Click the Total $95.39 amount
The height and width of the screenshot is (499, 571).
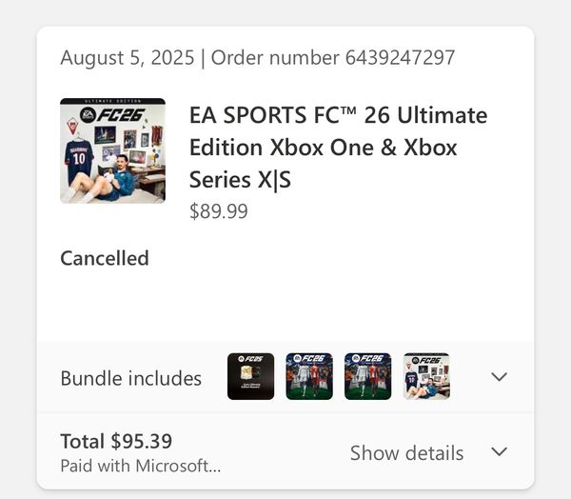(x=116, y=441)
